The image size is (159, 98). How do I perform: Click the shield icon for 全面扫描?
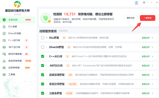[x=4, y=20]
